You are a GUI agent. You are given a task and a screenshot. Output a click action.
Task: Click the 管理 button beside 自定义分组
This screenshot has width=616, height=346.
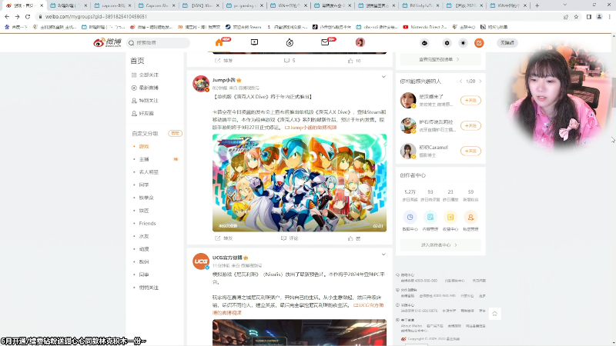[176, 133]
